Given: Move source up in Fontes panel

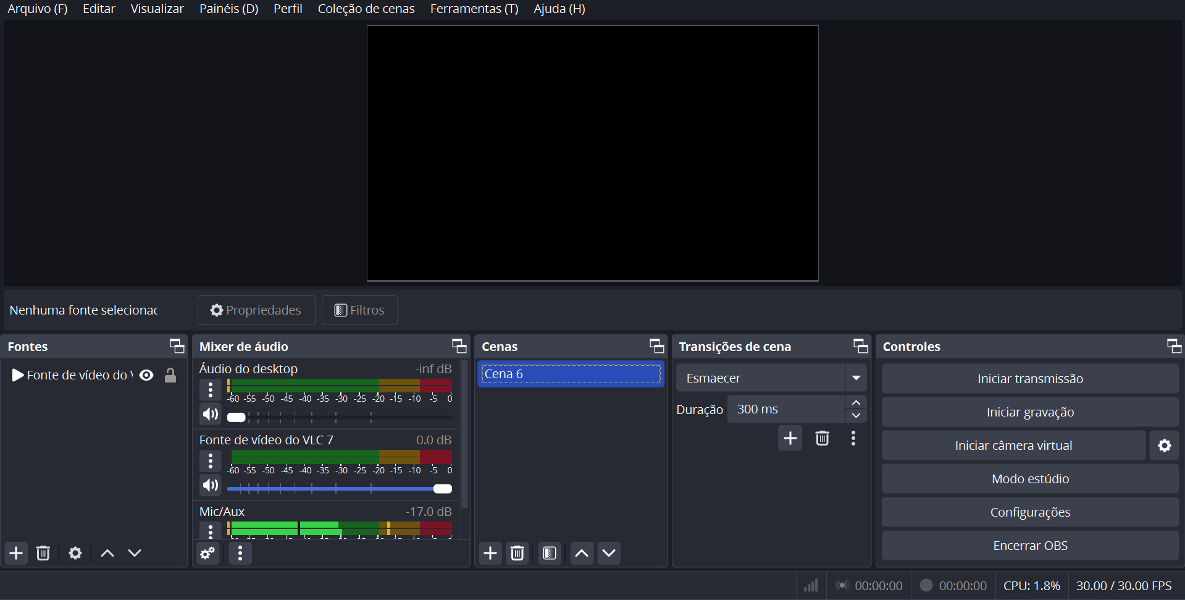Looking at the screenshot, I should point(107,553).
